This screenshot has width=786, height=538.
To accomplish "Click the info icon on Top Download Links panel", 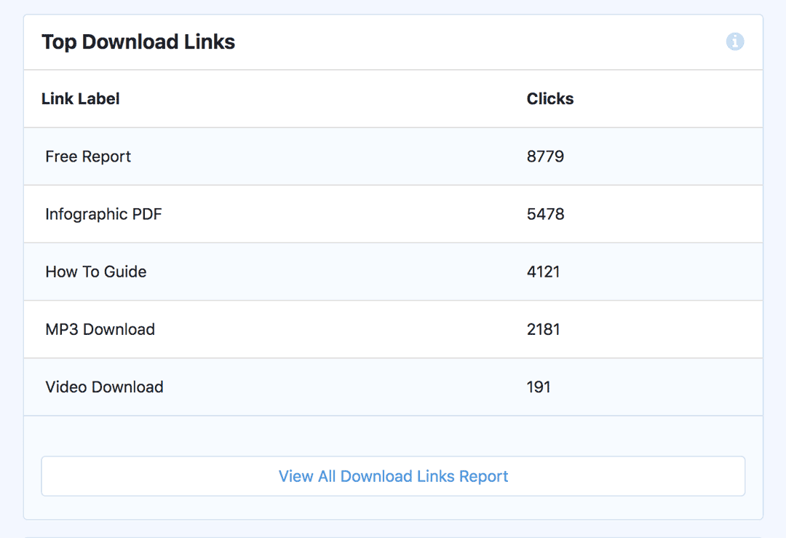I will (x=735, y=41).
